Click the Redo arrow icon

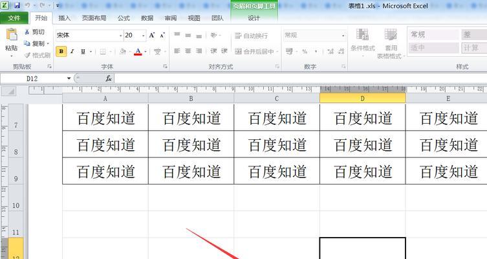click(42, 6)
